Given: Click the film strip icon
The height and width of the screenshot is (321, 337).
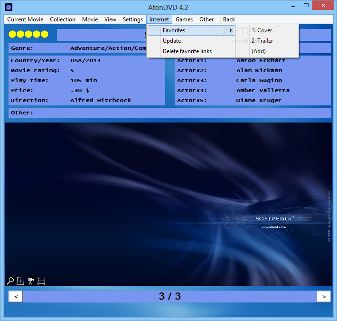Looking at the screenshot, I should click(x=41, y=281).
